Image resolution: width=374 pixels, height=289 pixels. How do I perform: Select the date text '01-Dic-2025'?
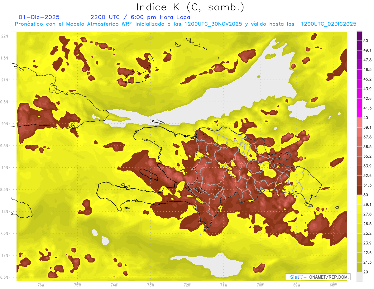click(x=39, y=17)
